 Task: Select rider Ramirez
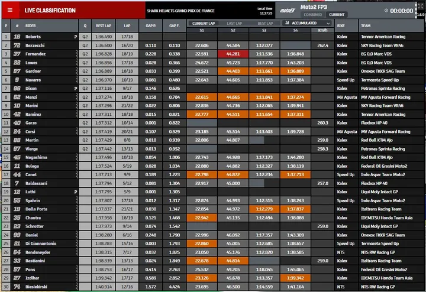pyautogui.click(x=33, y=114)
